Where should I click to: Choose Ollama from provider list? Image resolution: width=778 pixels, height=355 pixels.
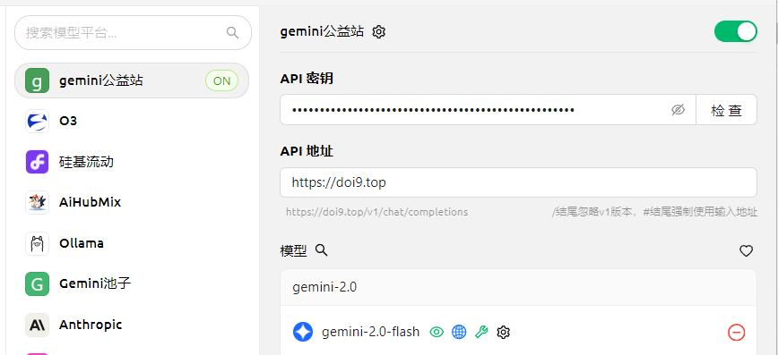[132, 243]
